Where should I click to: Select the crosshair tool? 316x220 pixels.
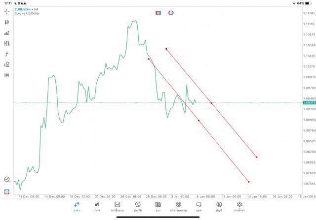click(7, 11)
